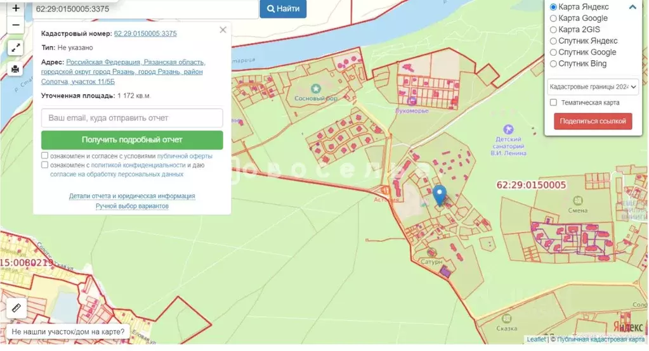Select Спутник Google base layer
This screenshot has height=351, width=649.
pos(553,53)
